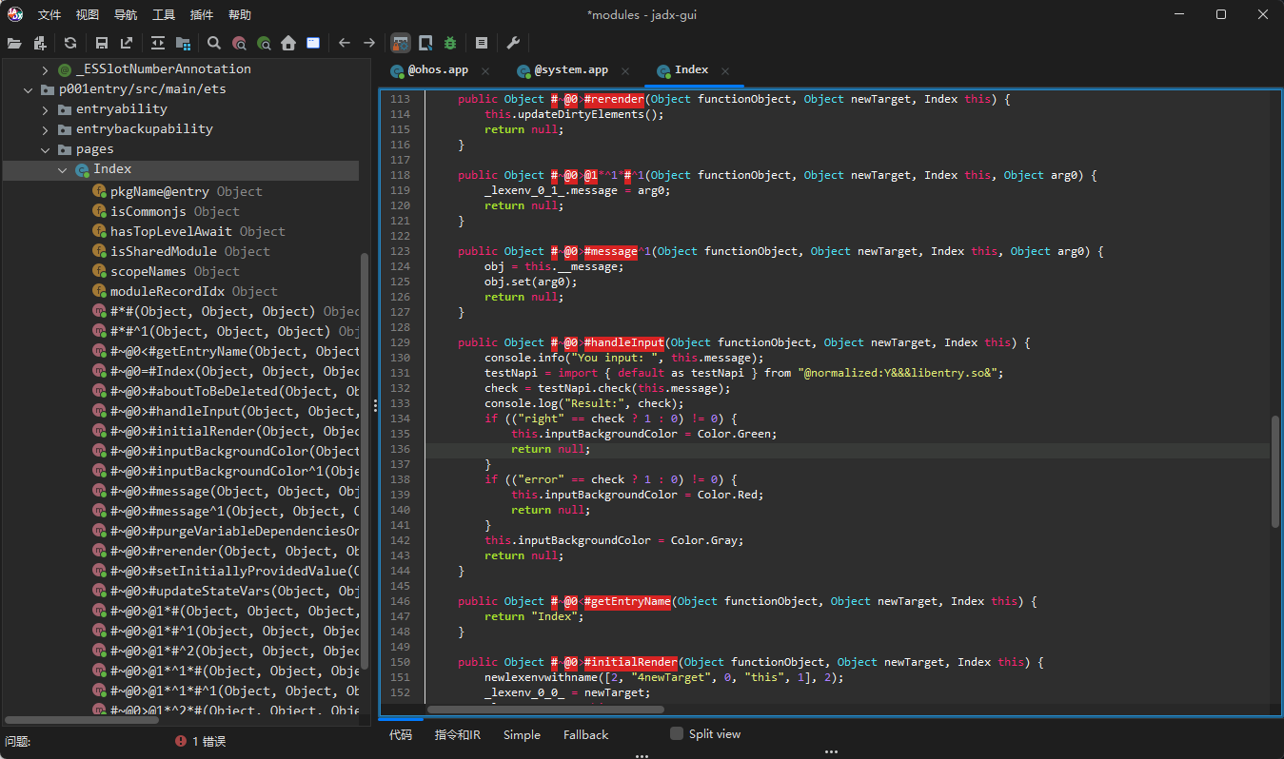This screenshot has width=1284, height=759.
Task: Switch to the @system.app tab
Action: click(x=570, y=70)
